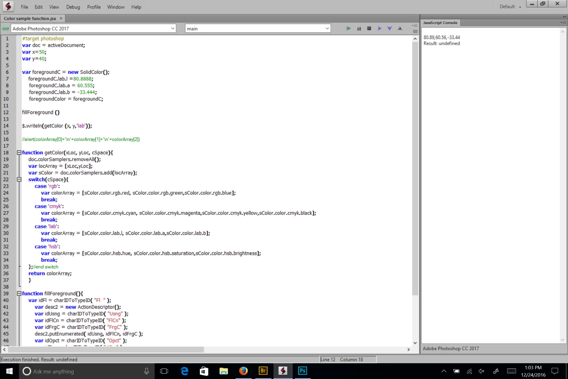The height and width of the screenshot is (379, 568).
Task: Open the Action Center notifications icon
Action: (x=555, y=371)
